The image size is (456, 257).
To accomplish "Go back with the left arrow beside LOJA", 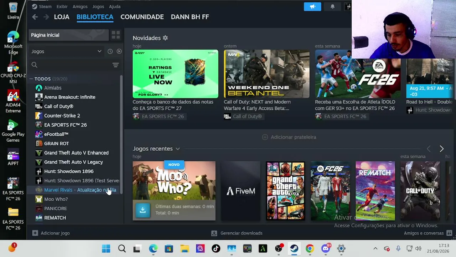I will (35, 17).
